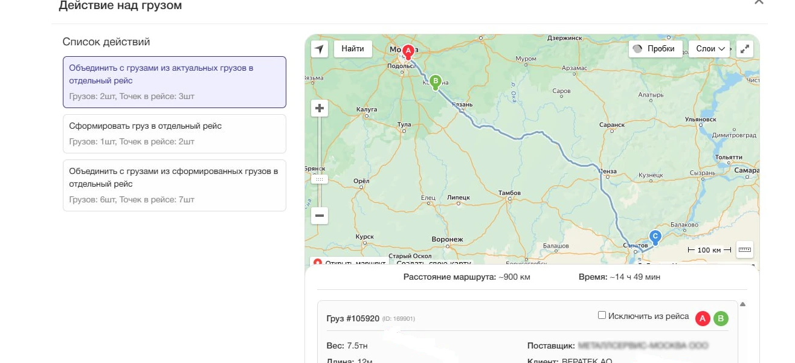
Task: Check the 'Исключить из рейса' checkbox
Action: click(x=602, y=315)
